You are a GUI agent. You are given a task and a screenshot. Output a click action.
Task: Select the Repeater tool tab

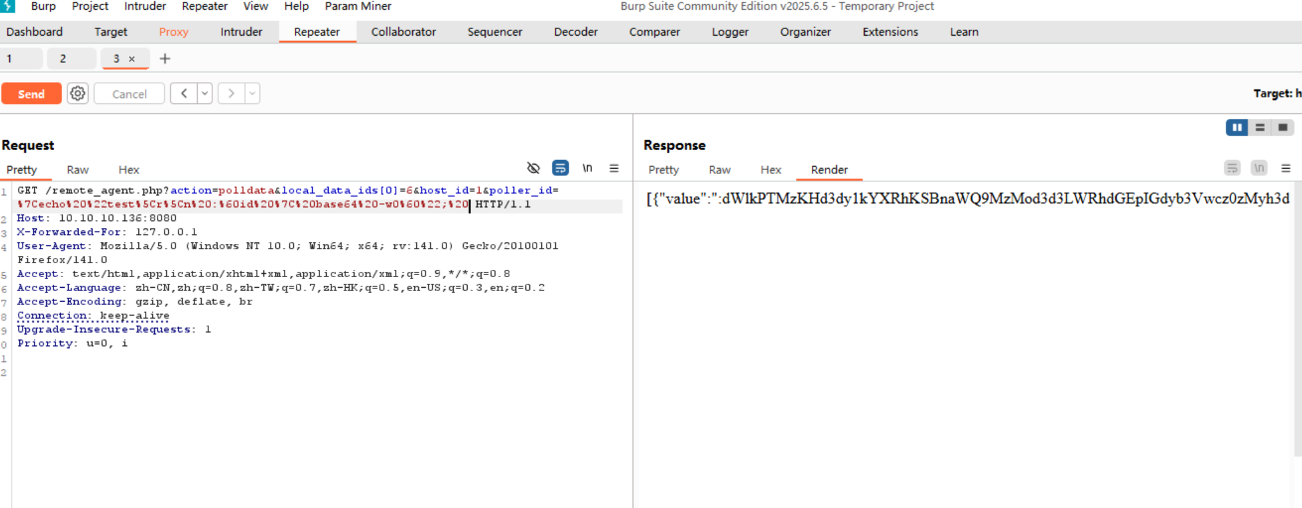click(x=317, y=32)
